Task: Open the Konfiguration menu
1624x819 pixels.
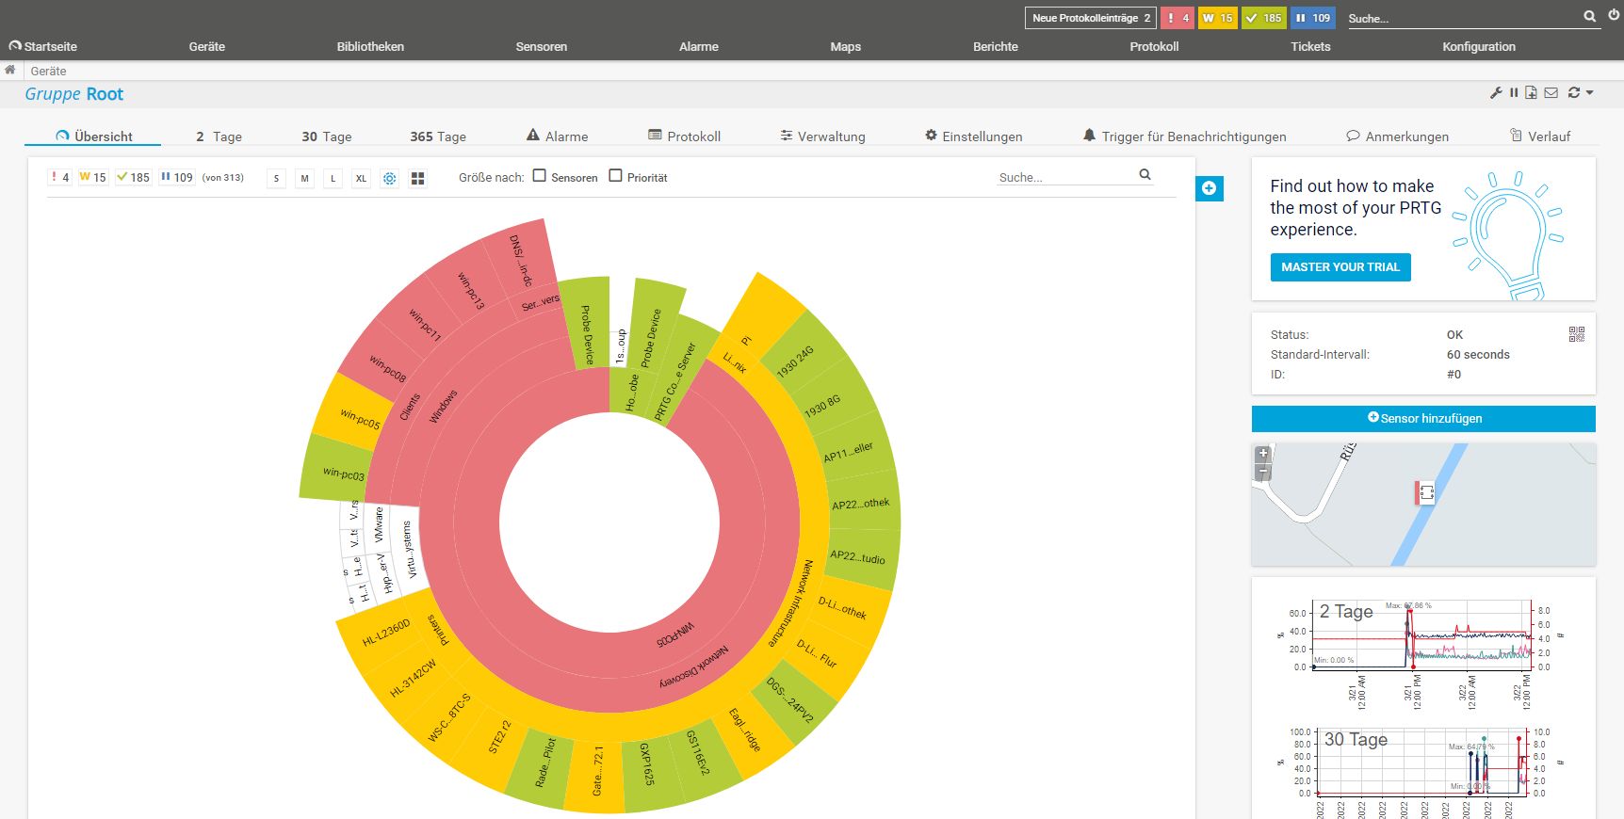Action: pyautogui.click(x=1478, y=46)
